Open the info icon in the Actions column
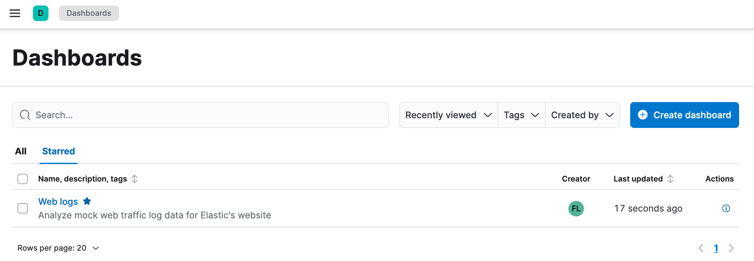The image size is (754, 261). 726,209
